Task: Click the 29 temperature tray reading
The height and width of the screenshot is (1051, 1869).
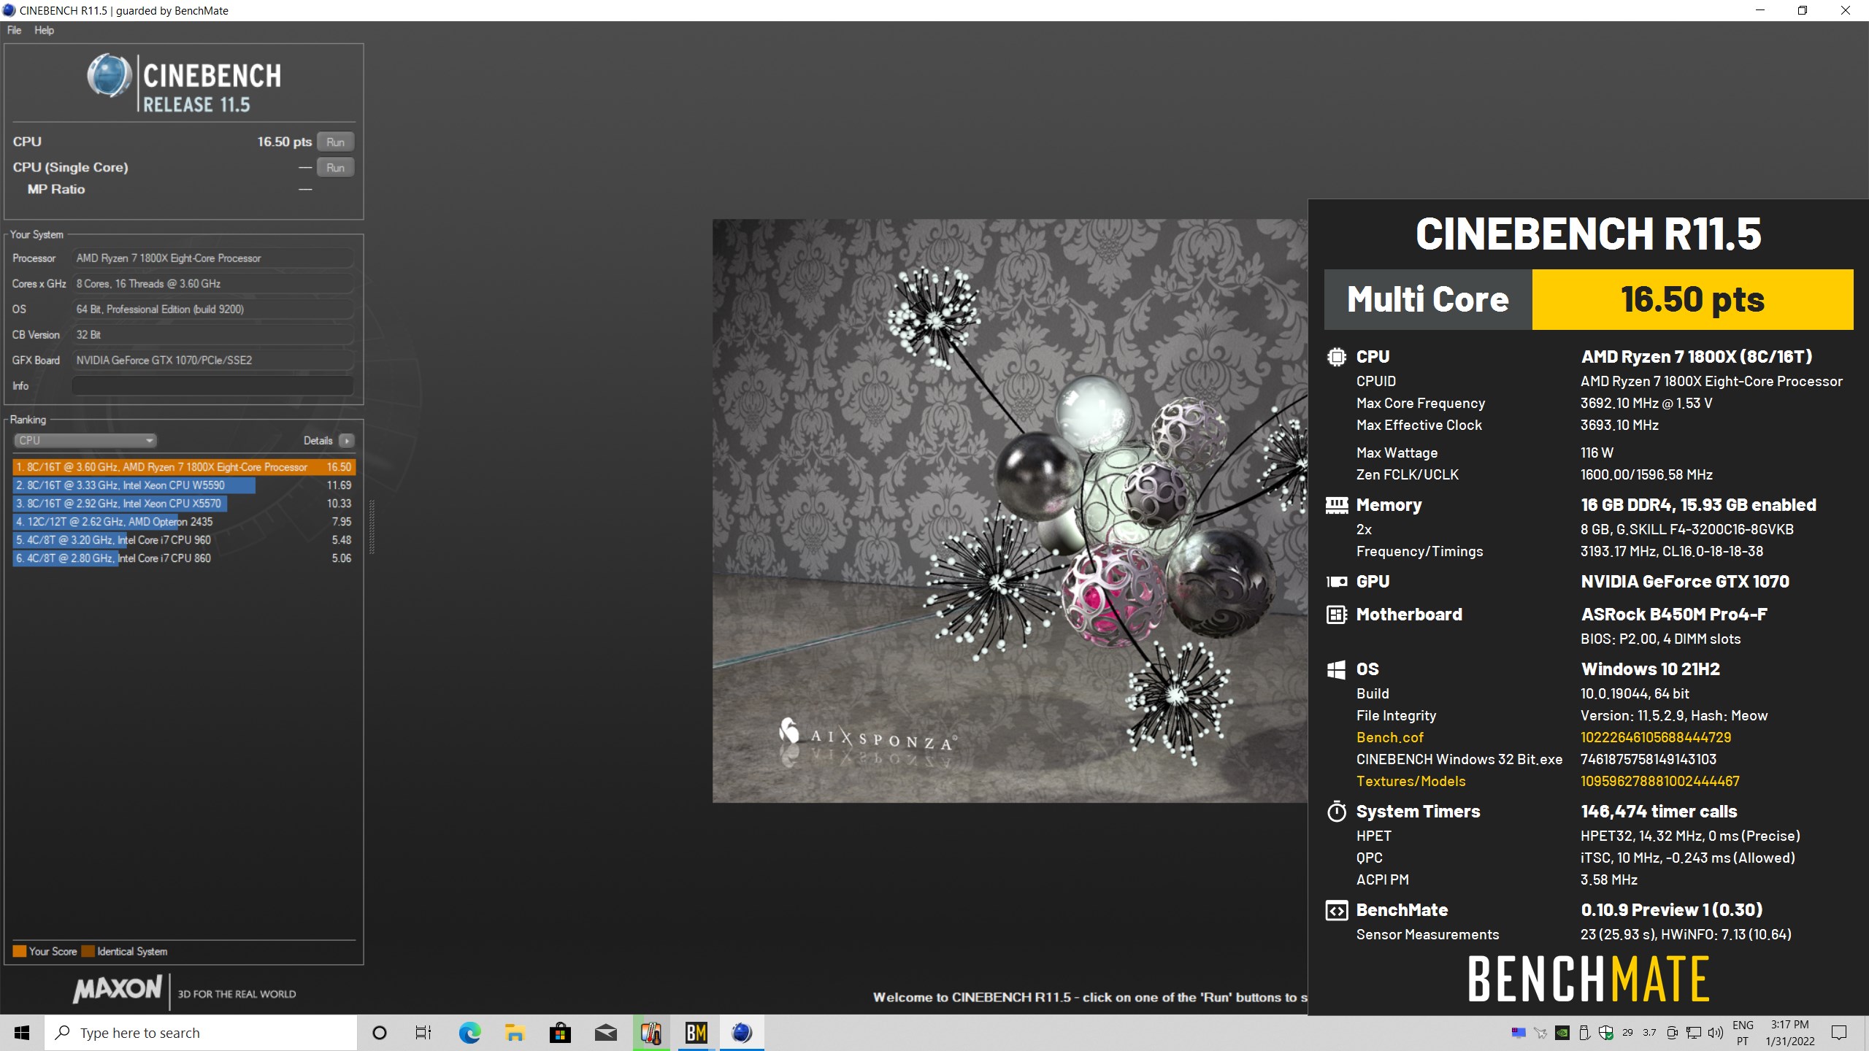Action: pyautogui.click(x=1627, y=1033)
